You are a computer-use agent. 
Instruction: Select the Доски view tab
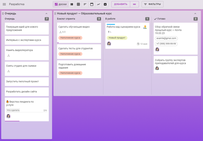(x=61, y=4)
